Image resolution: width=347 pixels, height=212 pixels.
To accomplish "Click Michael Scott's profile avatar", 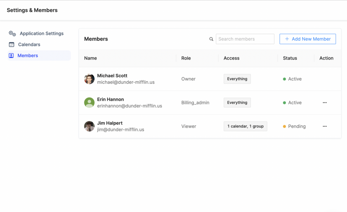I will (89, 79).
